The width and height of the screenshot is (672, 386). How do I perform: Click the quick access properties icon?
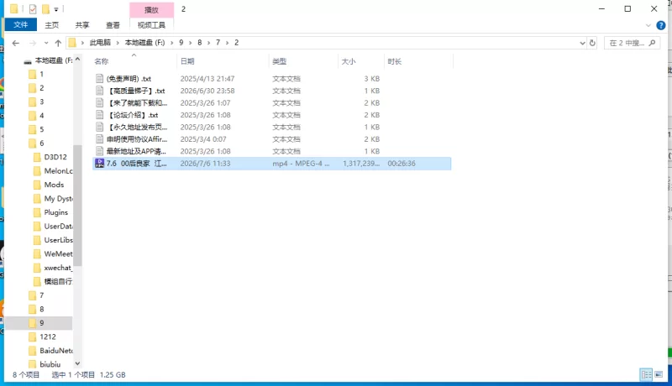[33, 8]
